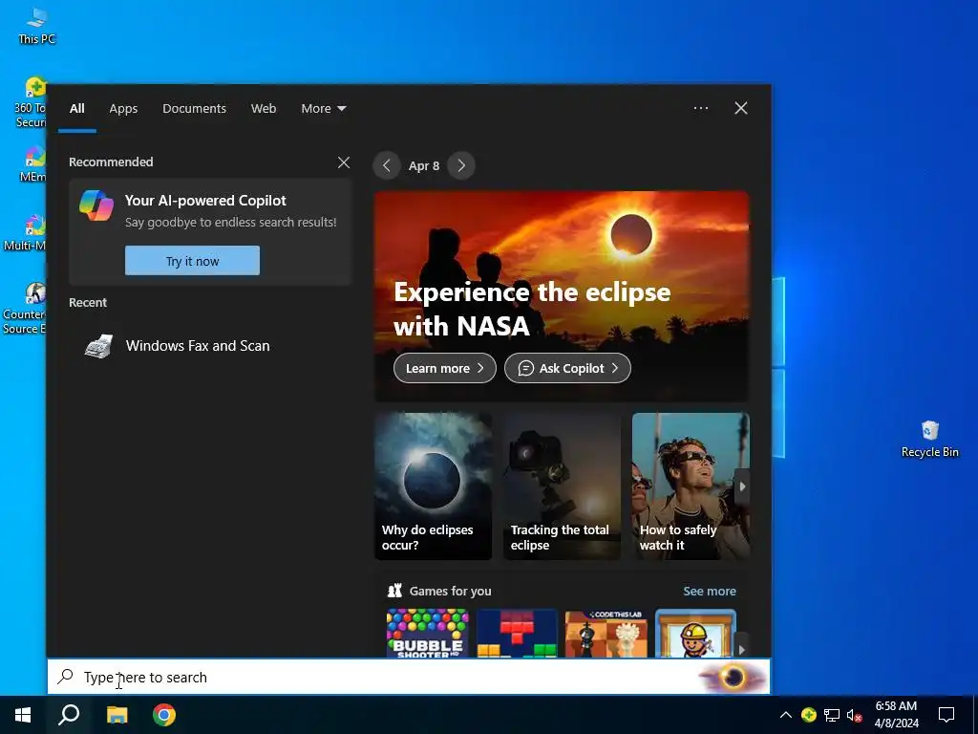
Task: Open Why do eclipses occur card
Action: 433,486
